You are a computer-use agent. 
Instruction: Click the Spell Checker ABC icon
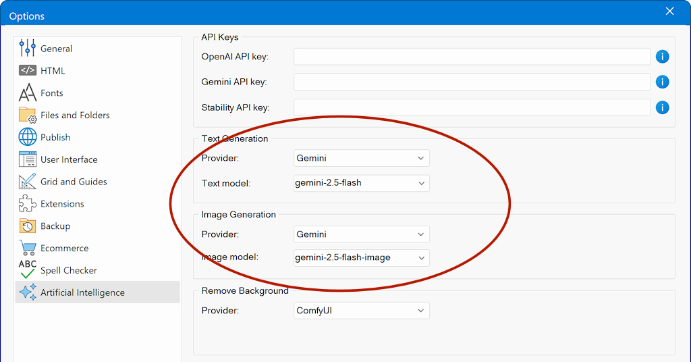click(27, 269)
